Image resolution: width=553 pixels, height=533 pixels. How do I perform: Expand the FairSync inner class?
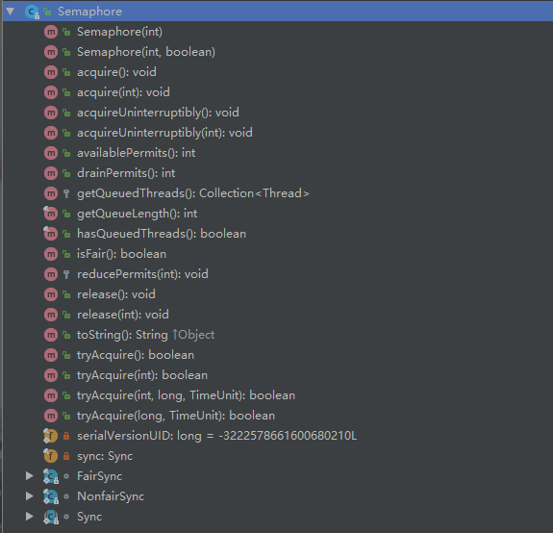coord(30,476)
